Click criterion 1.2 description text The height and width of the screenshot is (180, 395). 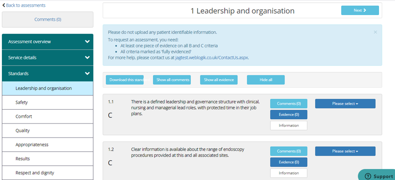[x=188, y=152]
